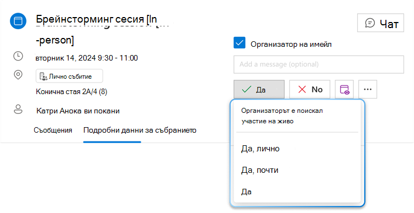The width and height of the screenshot is (414, 213).
Task: Click the Add a message input field
Action: click(319, 64)
